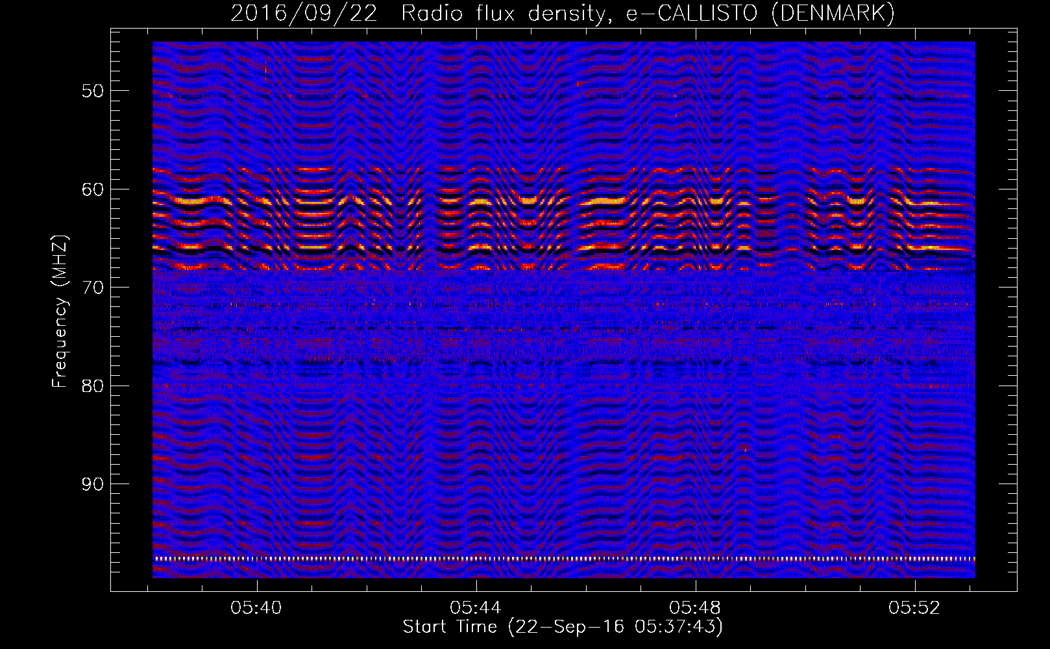Click the plot title 2016/09/22 Radio flux density
Screen dimensions: 1050x649
[x=563, y=14]
